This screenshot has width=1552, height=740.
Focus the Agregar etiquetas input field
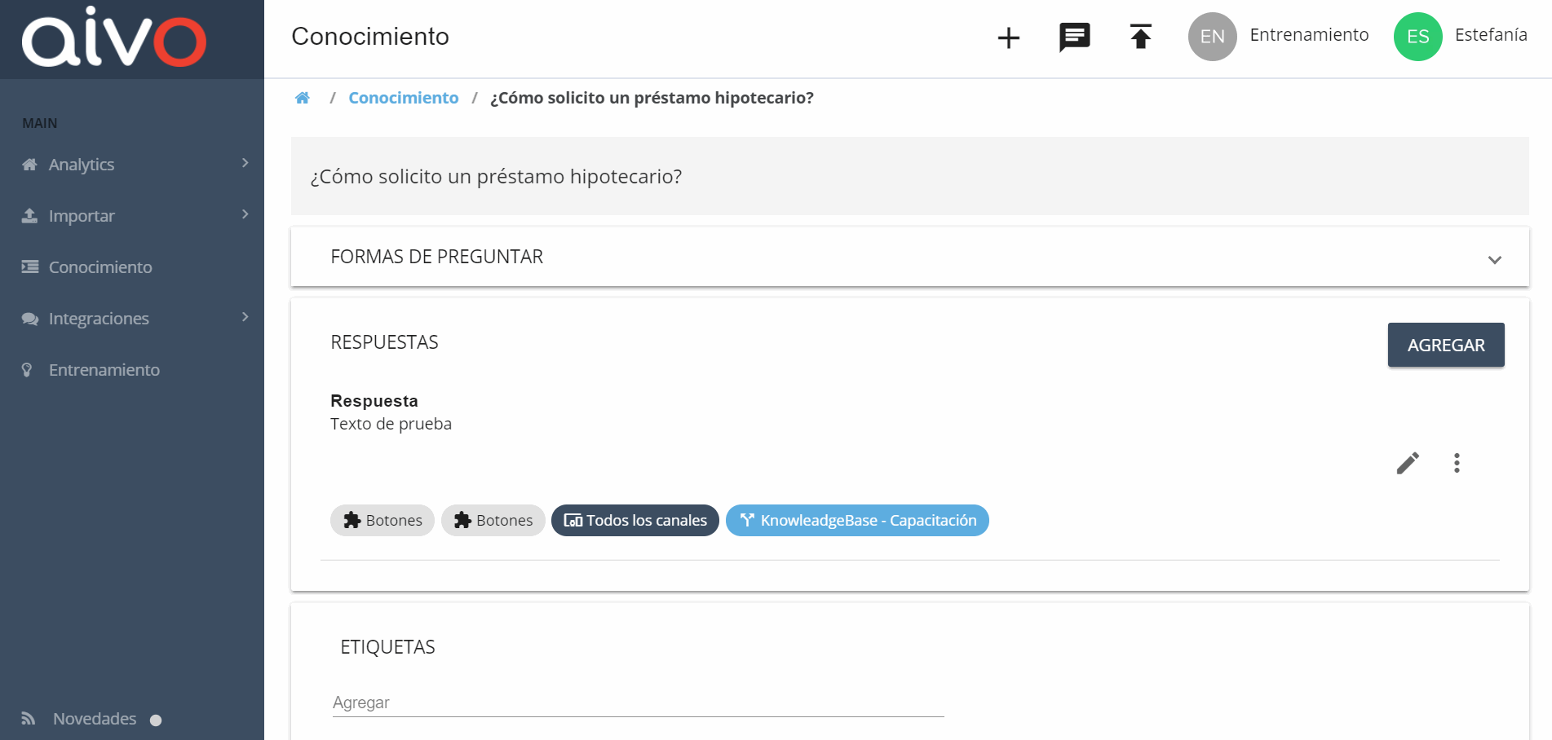click(638, 703)
